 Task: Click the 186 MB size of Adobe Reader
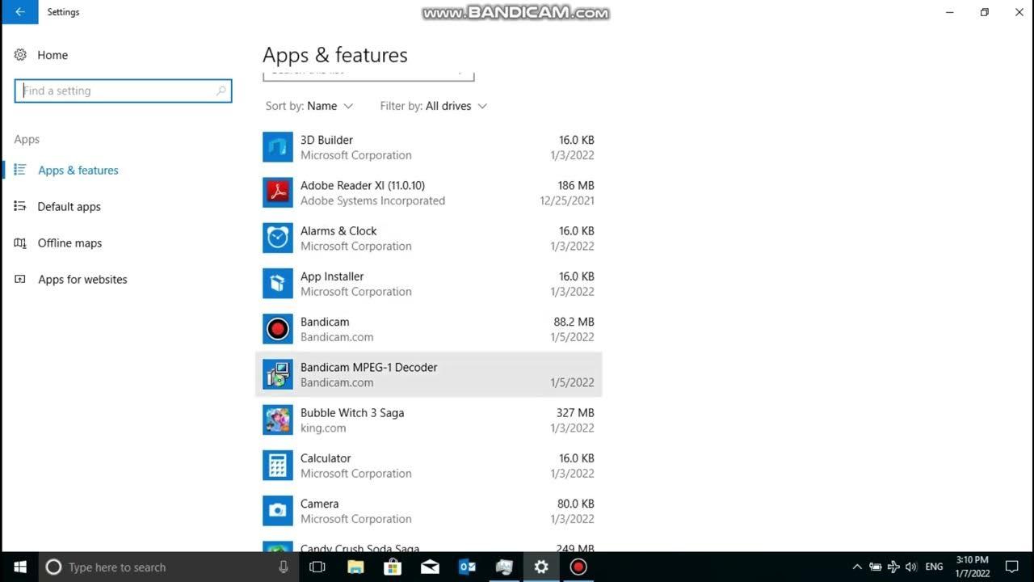click(x=576, y=185)
